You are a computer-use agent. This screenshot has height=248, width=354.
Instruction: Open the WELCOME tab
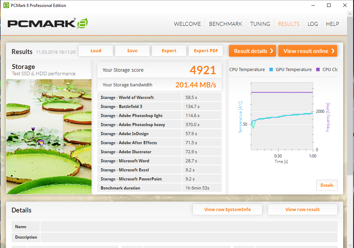pyautogui.click(x=187, y=24)
